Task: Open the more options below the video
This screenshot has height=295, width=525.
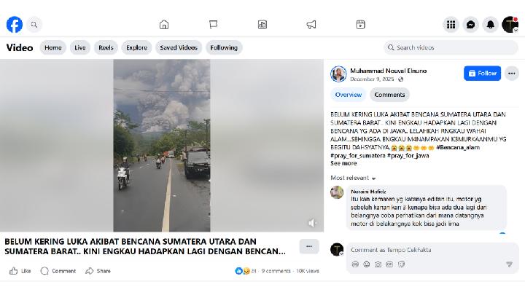Action: click(309, 246)
